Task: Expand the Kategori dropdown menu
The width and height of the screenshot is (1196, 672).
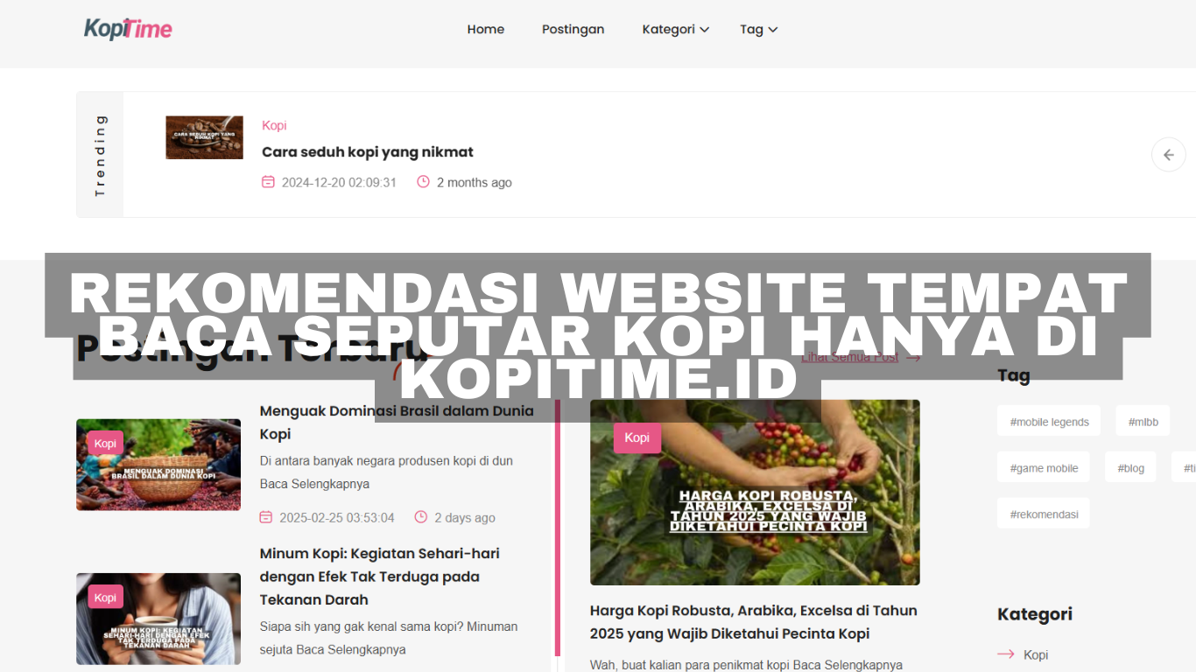Action: click(x=676, y=29)
